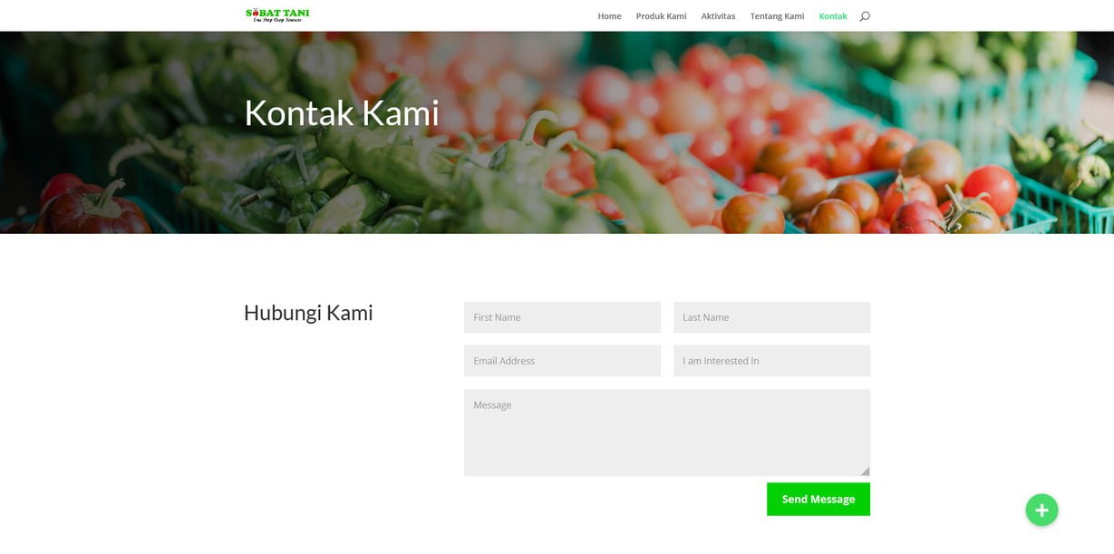The image size is (1114, 554).
Task: Focus the First Name field
Action: (562, 317)
